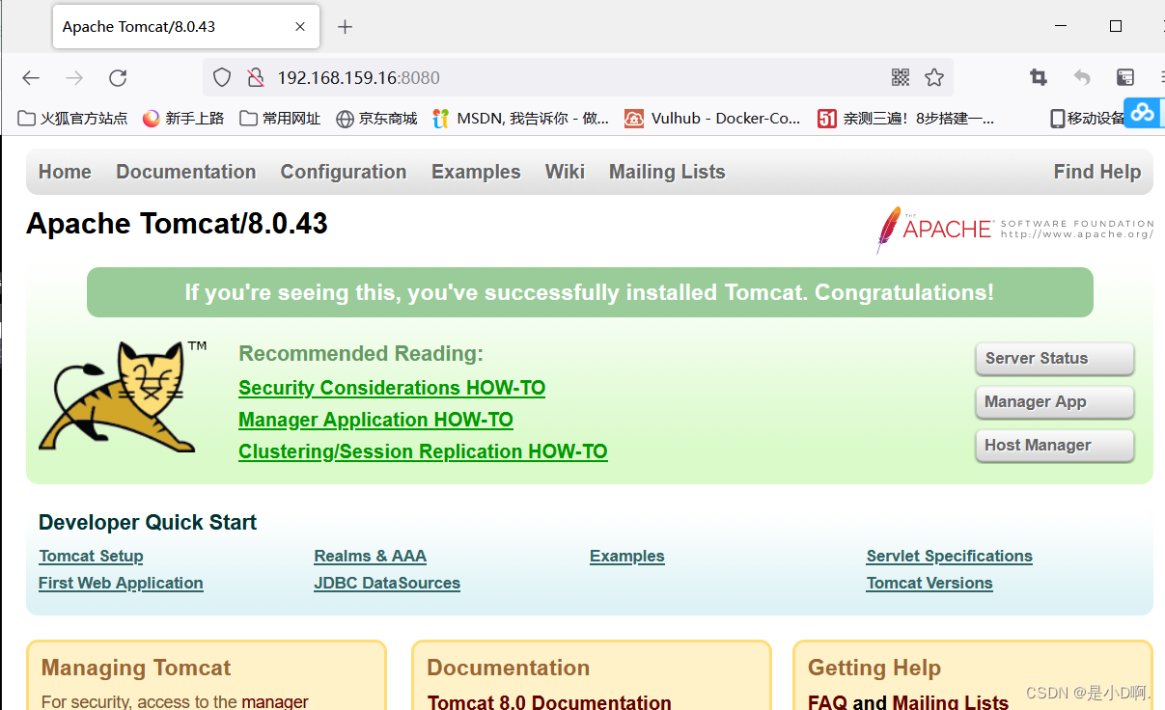This screenshot has height=710, width=1165.
Task: Click the browser forward arrow
Action: pos(74,78)
